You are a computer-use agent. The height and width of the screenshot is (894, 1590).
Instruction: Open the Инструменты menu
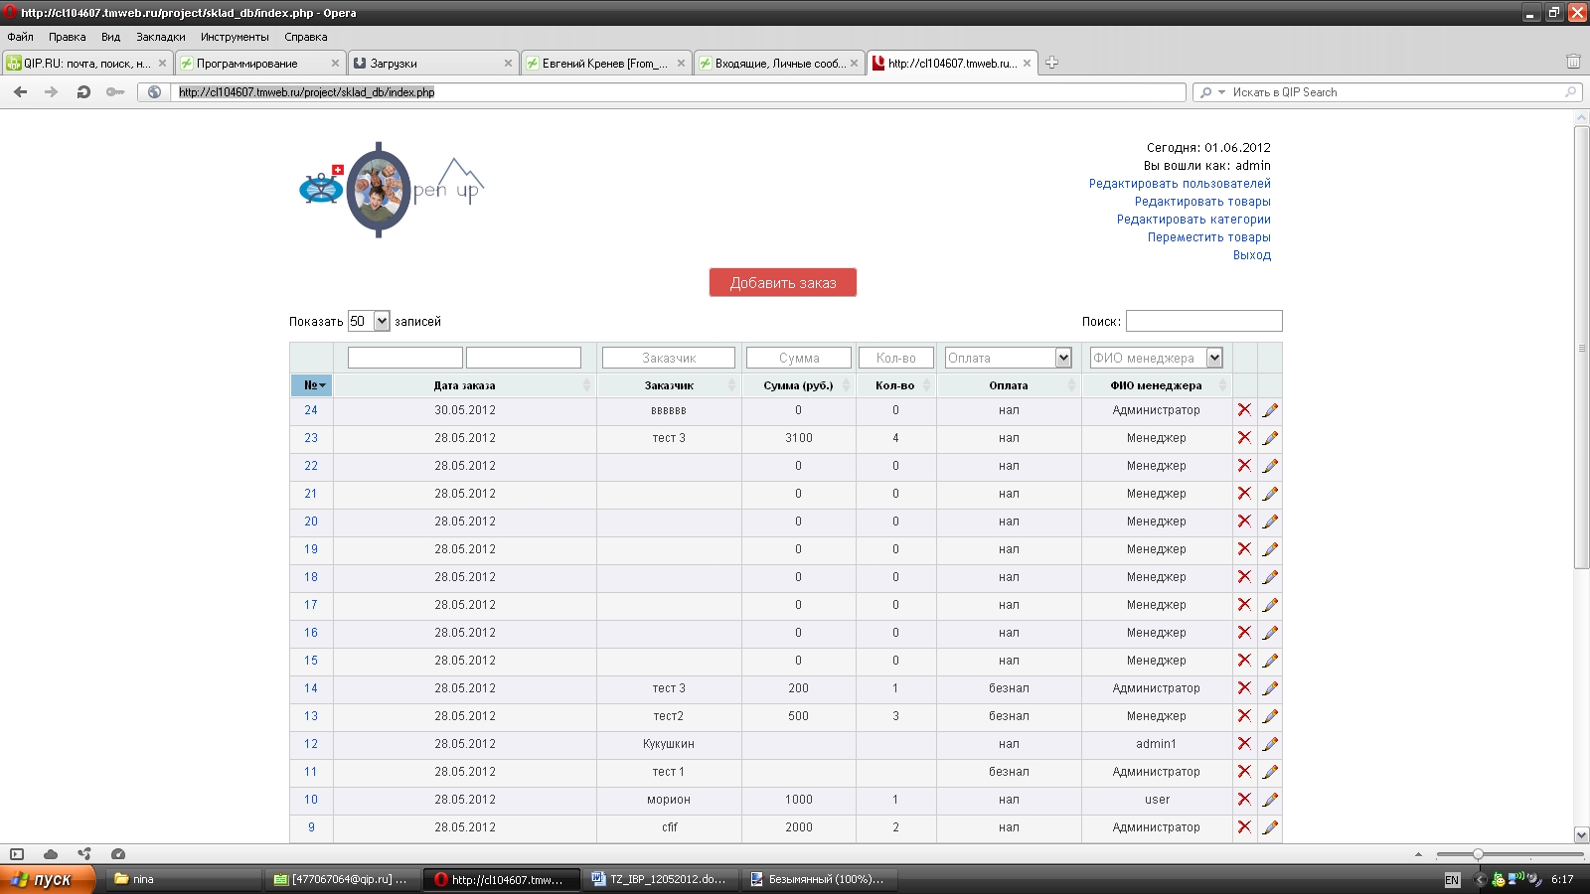235,37
